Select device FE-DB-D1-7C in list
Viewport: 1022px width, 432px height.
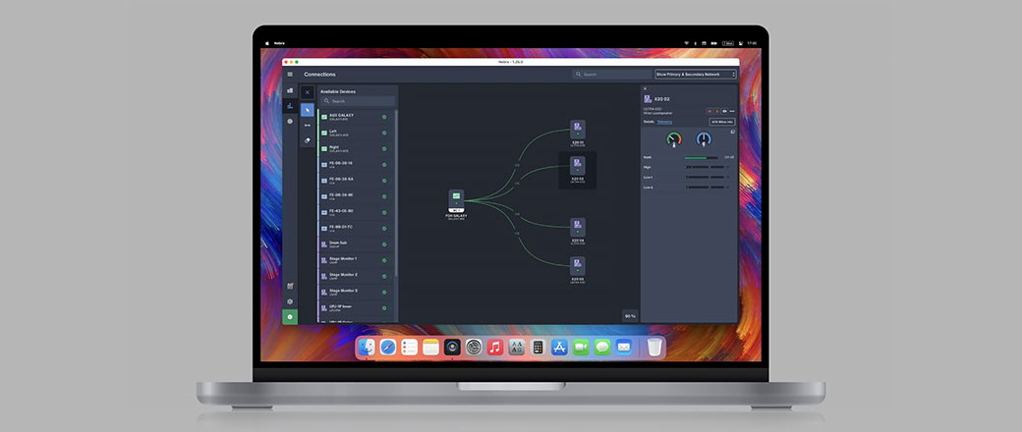point(356,229)
